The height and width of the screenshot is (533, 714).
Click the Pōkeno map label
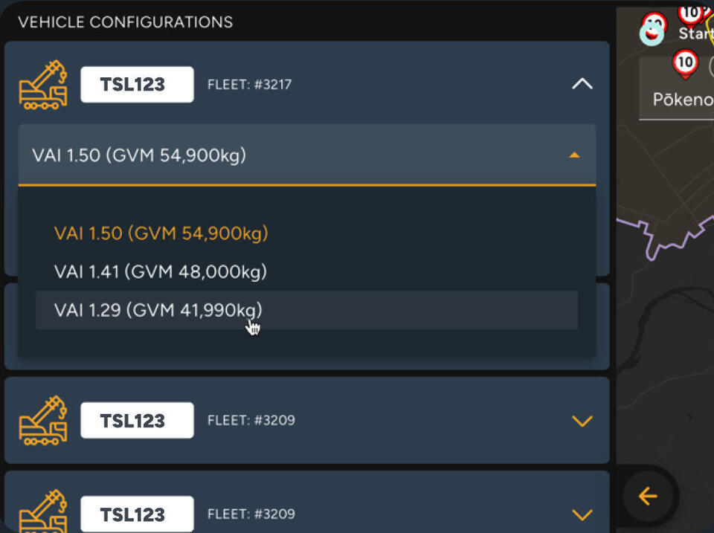coord(683,99)
